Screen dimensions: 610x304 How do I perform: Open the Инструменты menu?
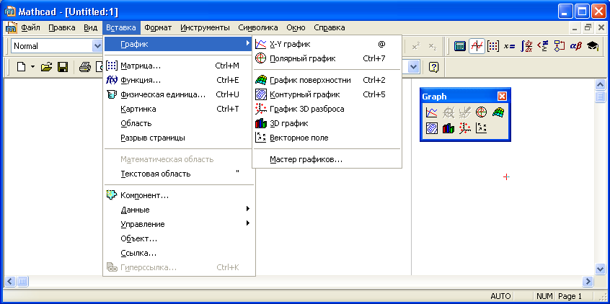(x=205, y=27)
